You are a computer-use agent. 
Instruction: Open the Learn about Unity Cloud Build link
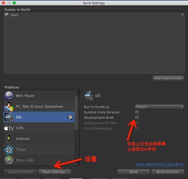click(x=160, y=164)
